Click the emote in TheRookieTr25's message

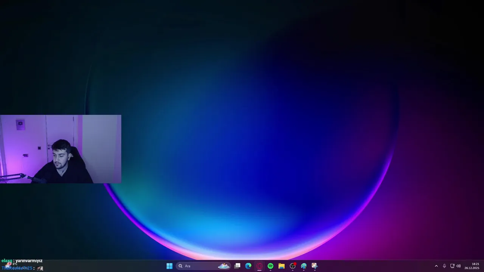pyautogui.click(x=40, y=268)
